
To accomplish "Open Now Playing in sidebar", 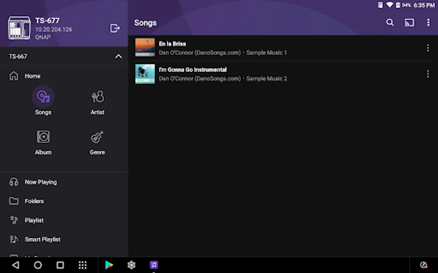I will click(40, 182).
